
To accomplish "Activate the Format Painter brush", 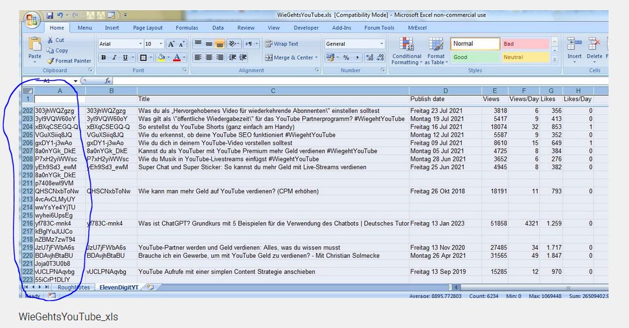I will tap(69, 61).
